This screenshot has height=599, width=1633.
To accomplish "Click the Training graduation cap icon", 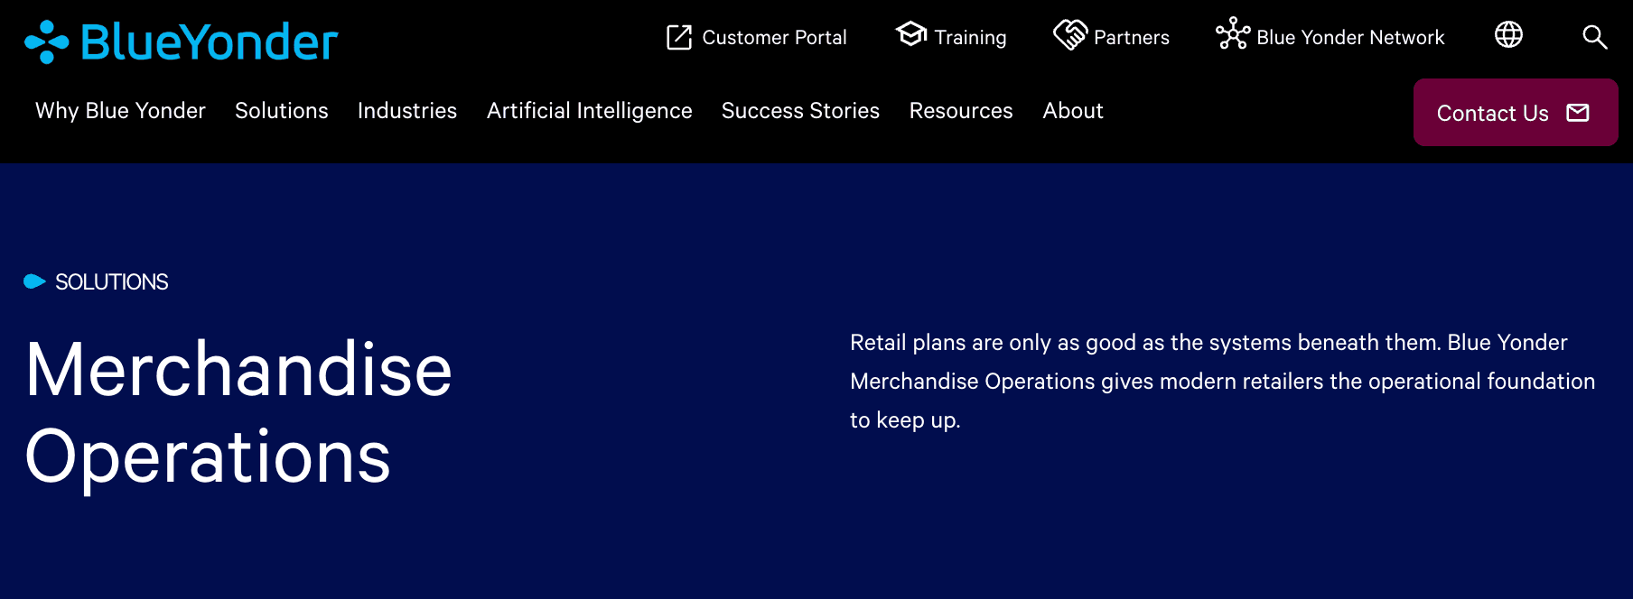I will (911, 34).
